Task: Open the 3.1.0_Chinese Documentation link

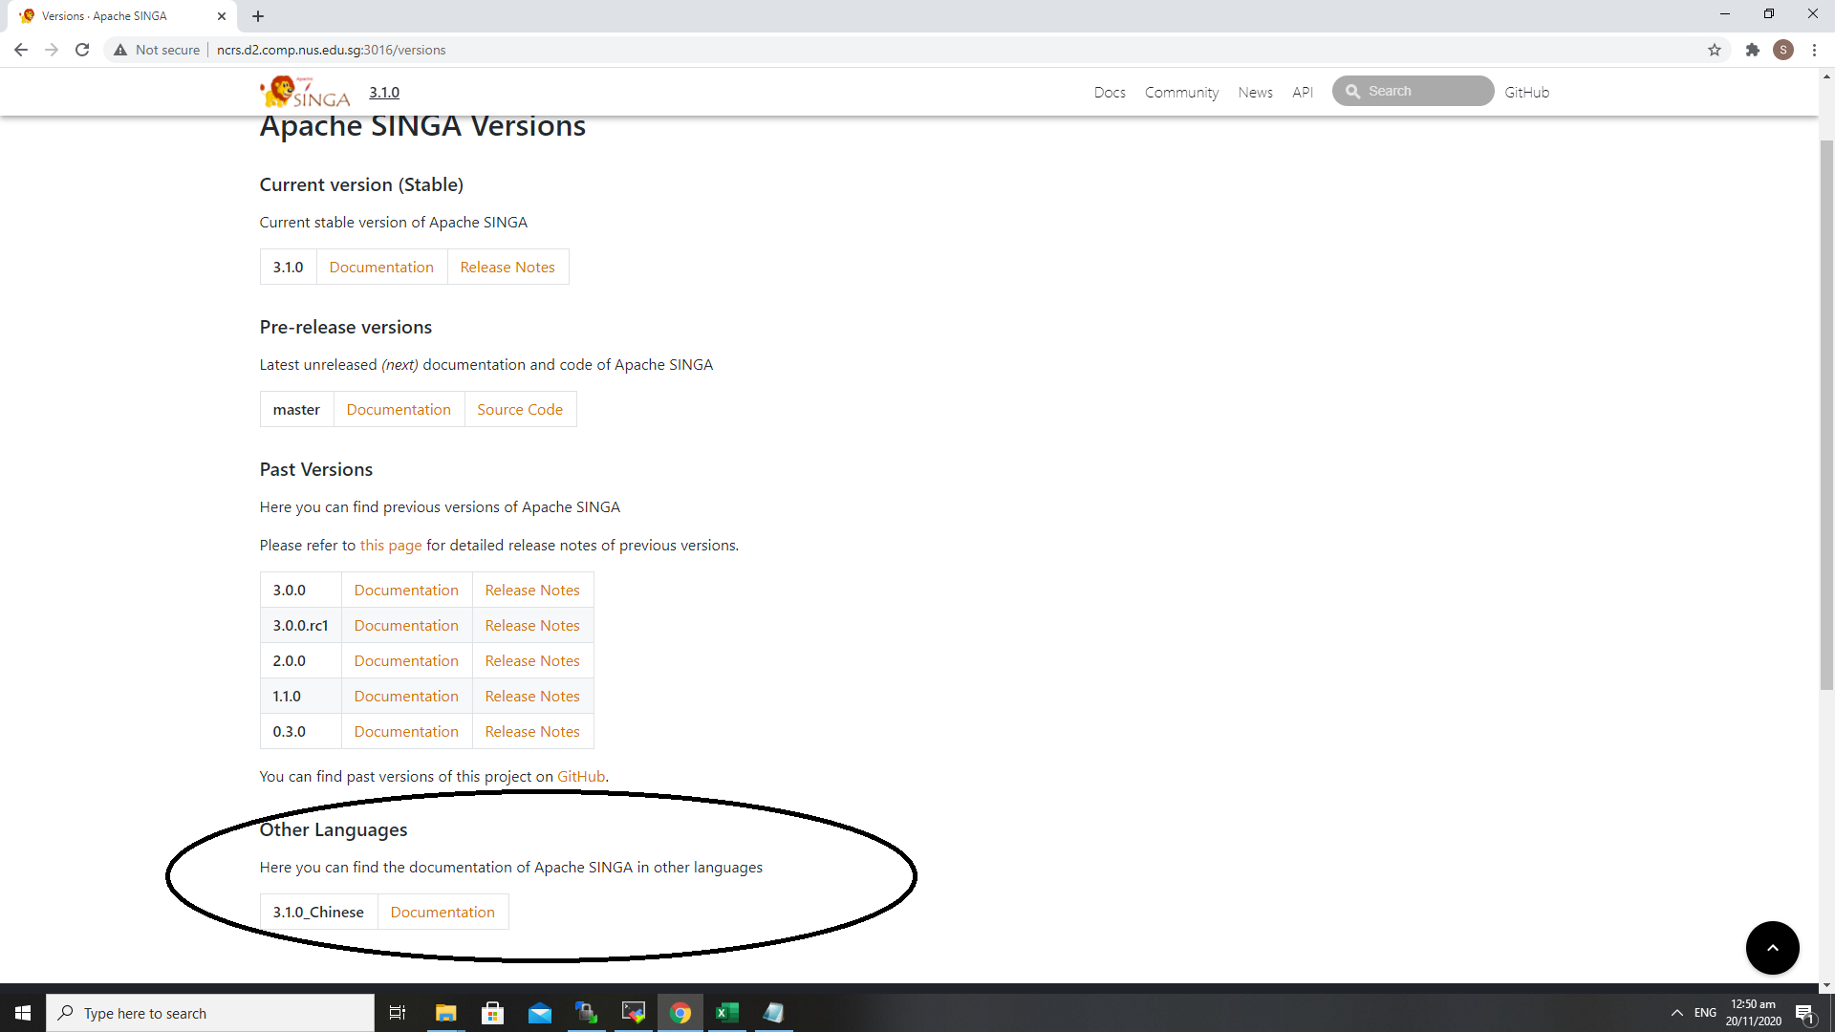Action: [x=443, y=913]
